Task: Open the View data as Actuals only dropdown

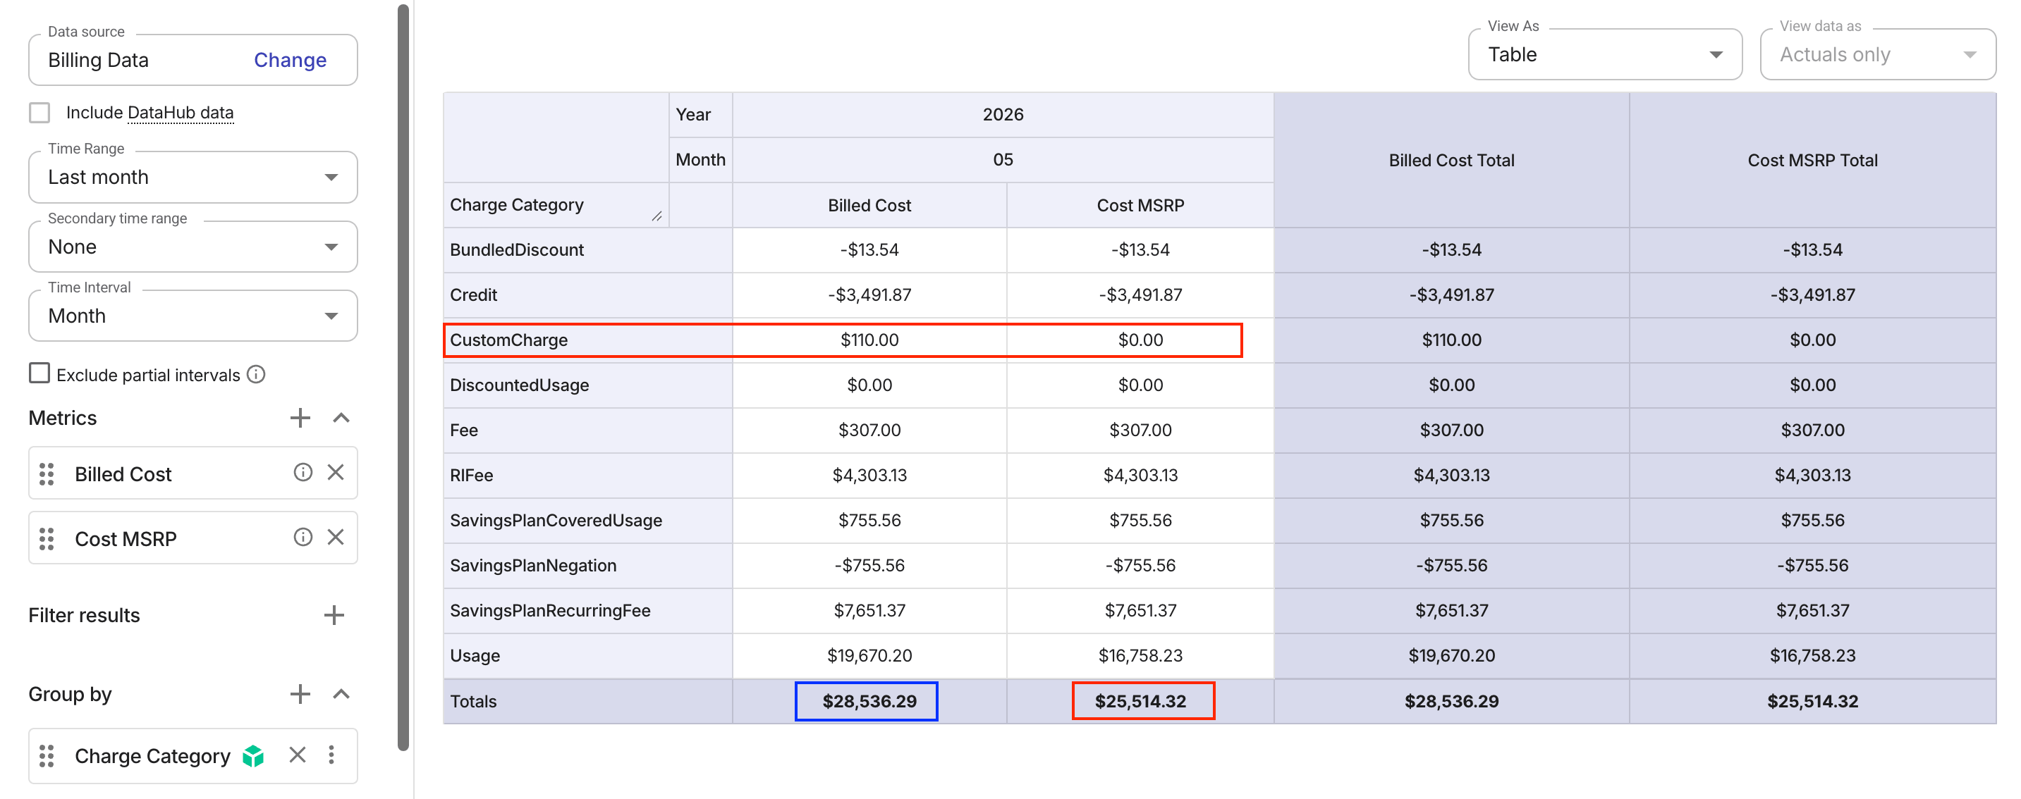Action: 1877,54
